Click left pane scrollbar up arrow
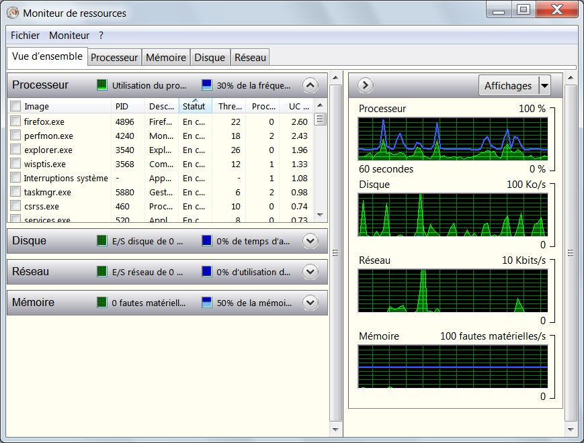This screenshot has height=443, width=584. tap(335, 78)
